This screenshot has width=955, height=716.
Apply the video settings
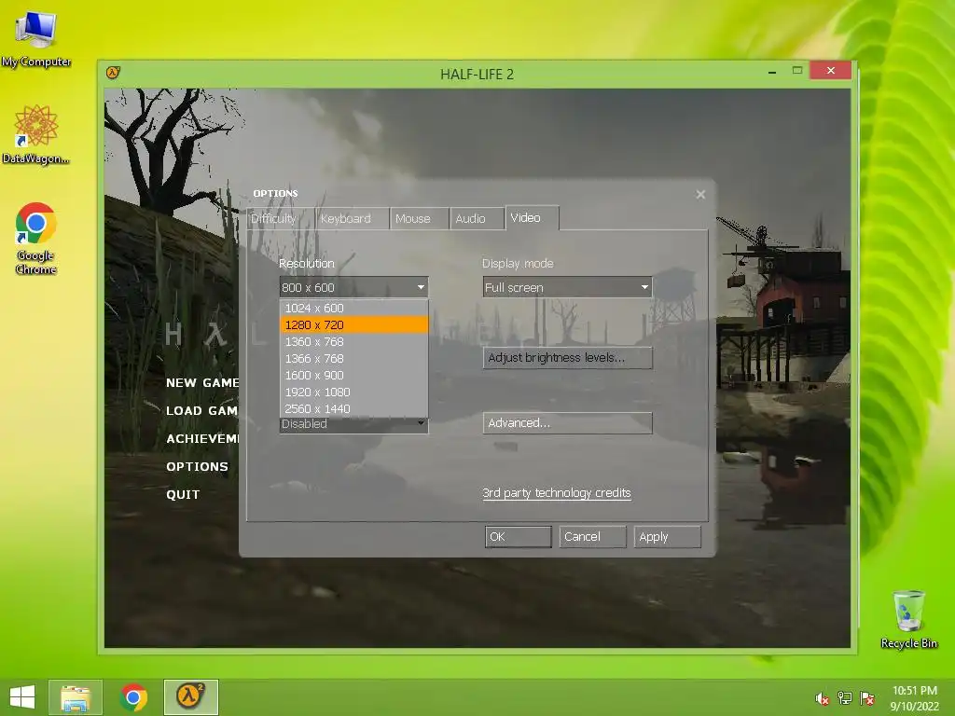(667, 537)
